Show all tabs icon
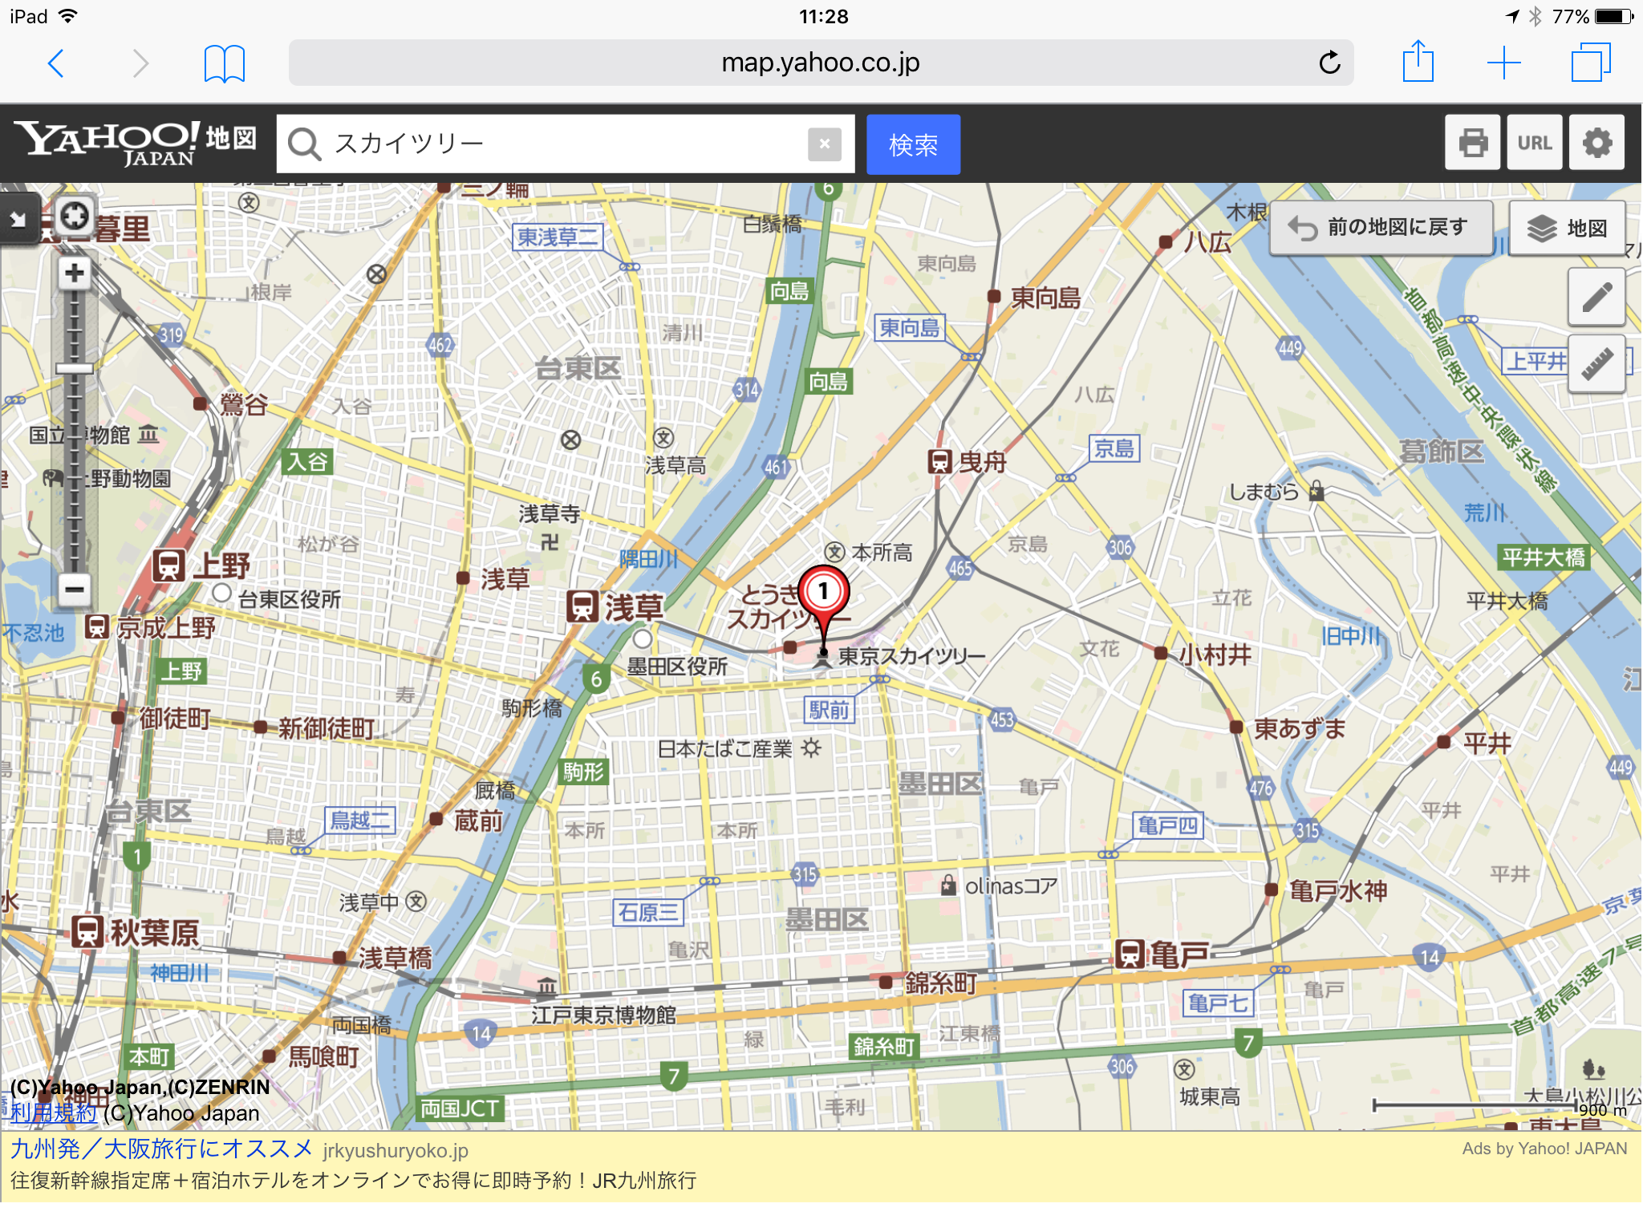This screenshot has height=1232, width=1643. [1591, 63]
